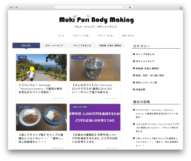The image size is (191, 161).
Task: Click the reload icon in address bar
Action: point(124,7)
